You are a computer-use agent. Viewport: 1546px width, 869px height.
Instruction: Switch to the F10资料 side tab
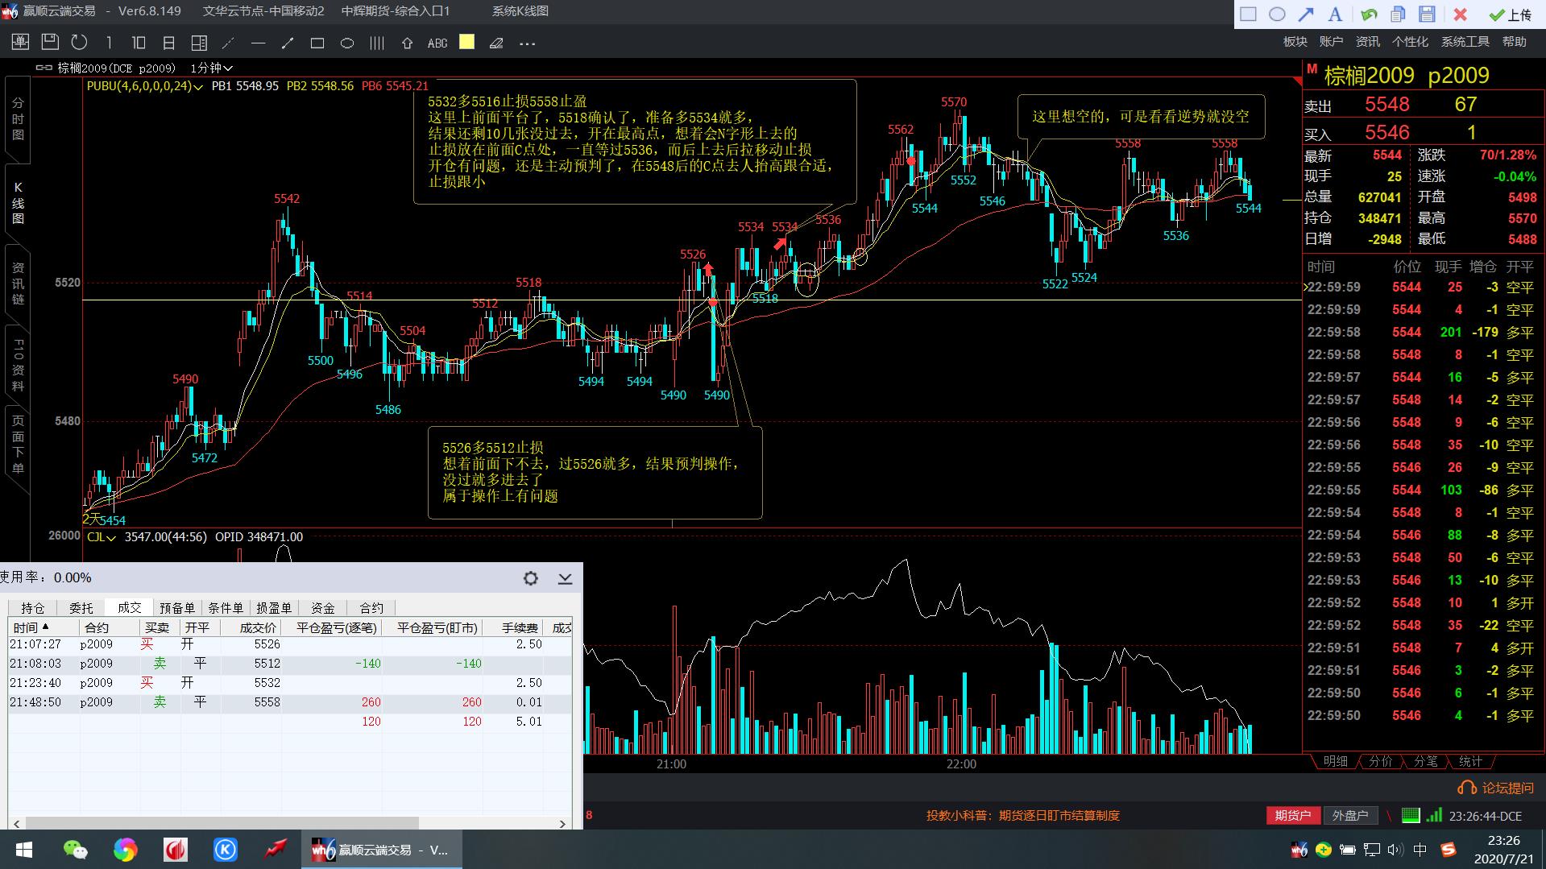18,365
